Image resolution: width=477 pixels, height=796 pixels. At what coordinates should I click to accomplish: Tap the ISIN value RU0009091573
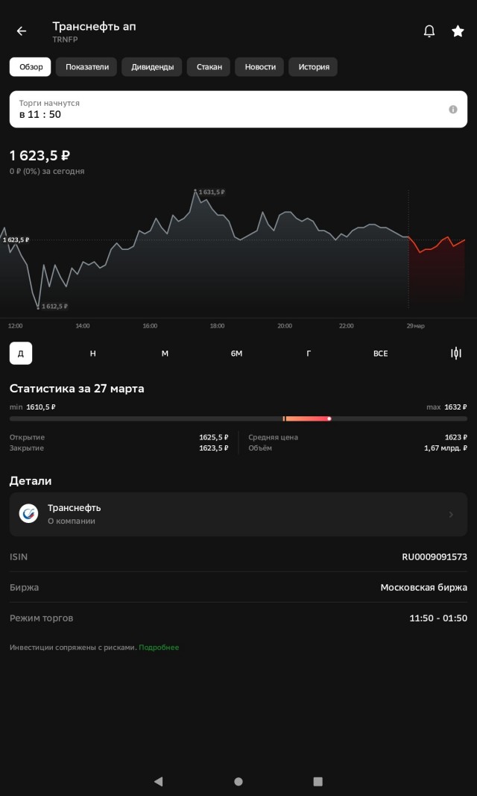[x=435, y=557]
